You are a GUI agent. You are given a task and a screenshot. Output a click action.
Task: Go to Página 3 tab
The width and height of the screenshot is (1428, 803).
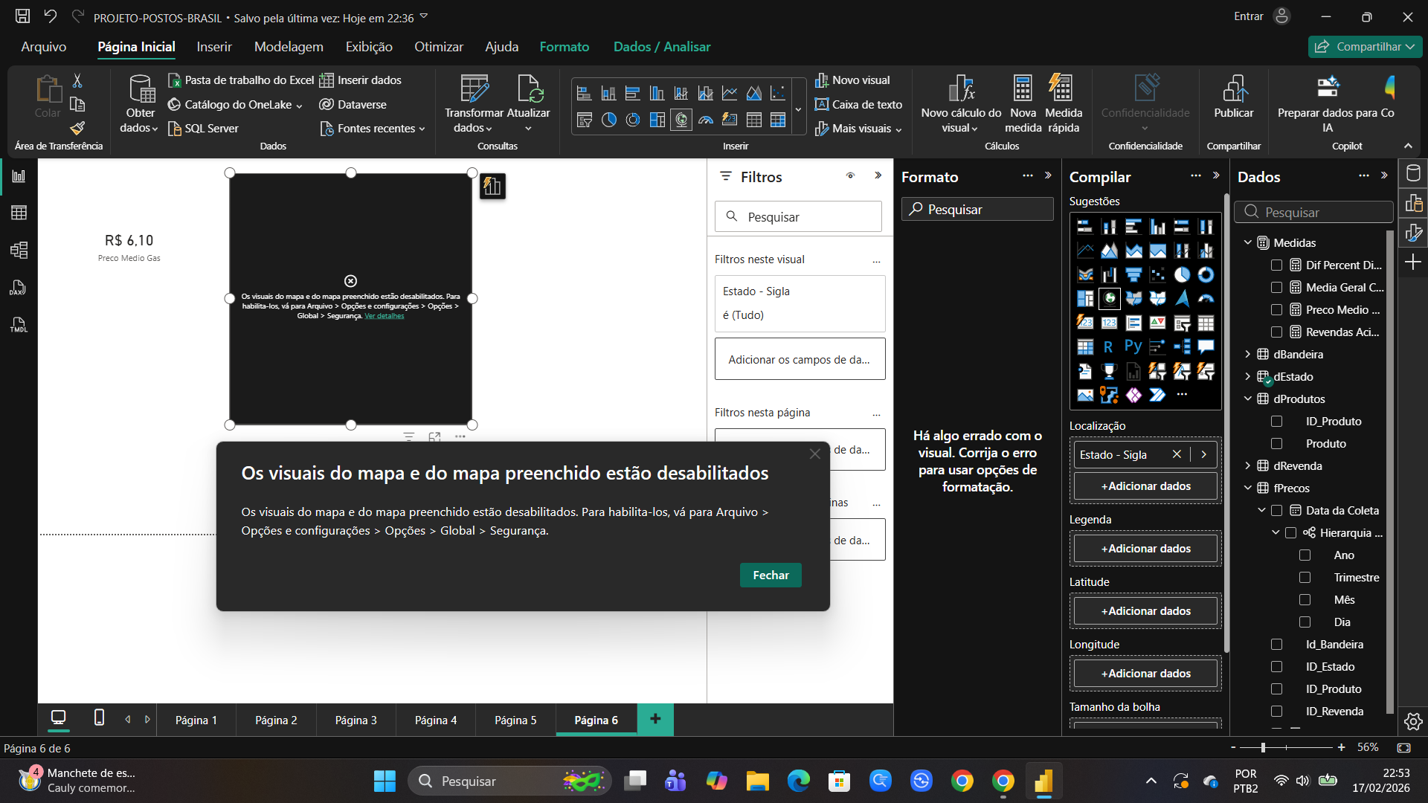(356, 720)
